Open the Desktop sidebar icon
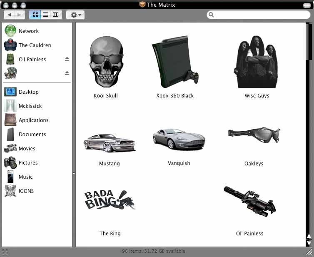This screenshot has height=257, width=314. point(10,92)
